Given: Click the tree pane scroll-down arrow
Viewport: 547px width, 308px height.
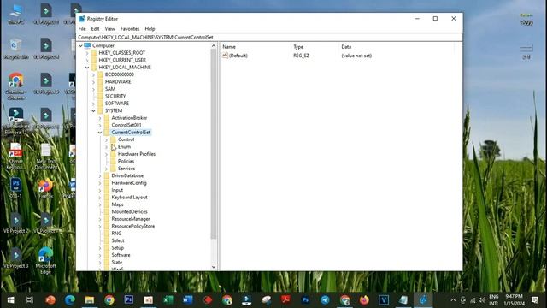Looking at the screenshot, I should pyautogui.click(x=214, y=267).
